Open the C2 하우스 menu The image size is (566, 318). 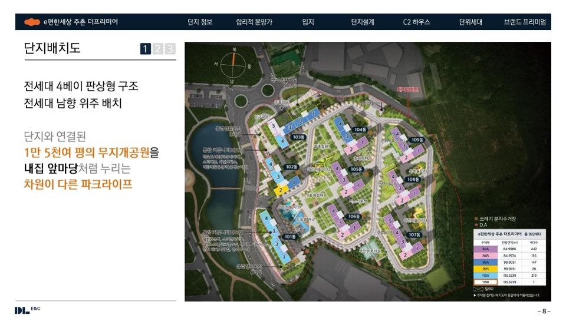point(417,22)
